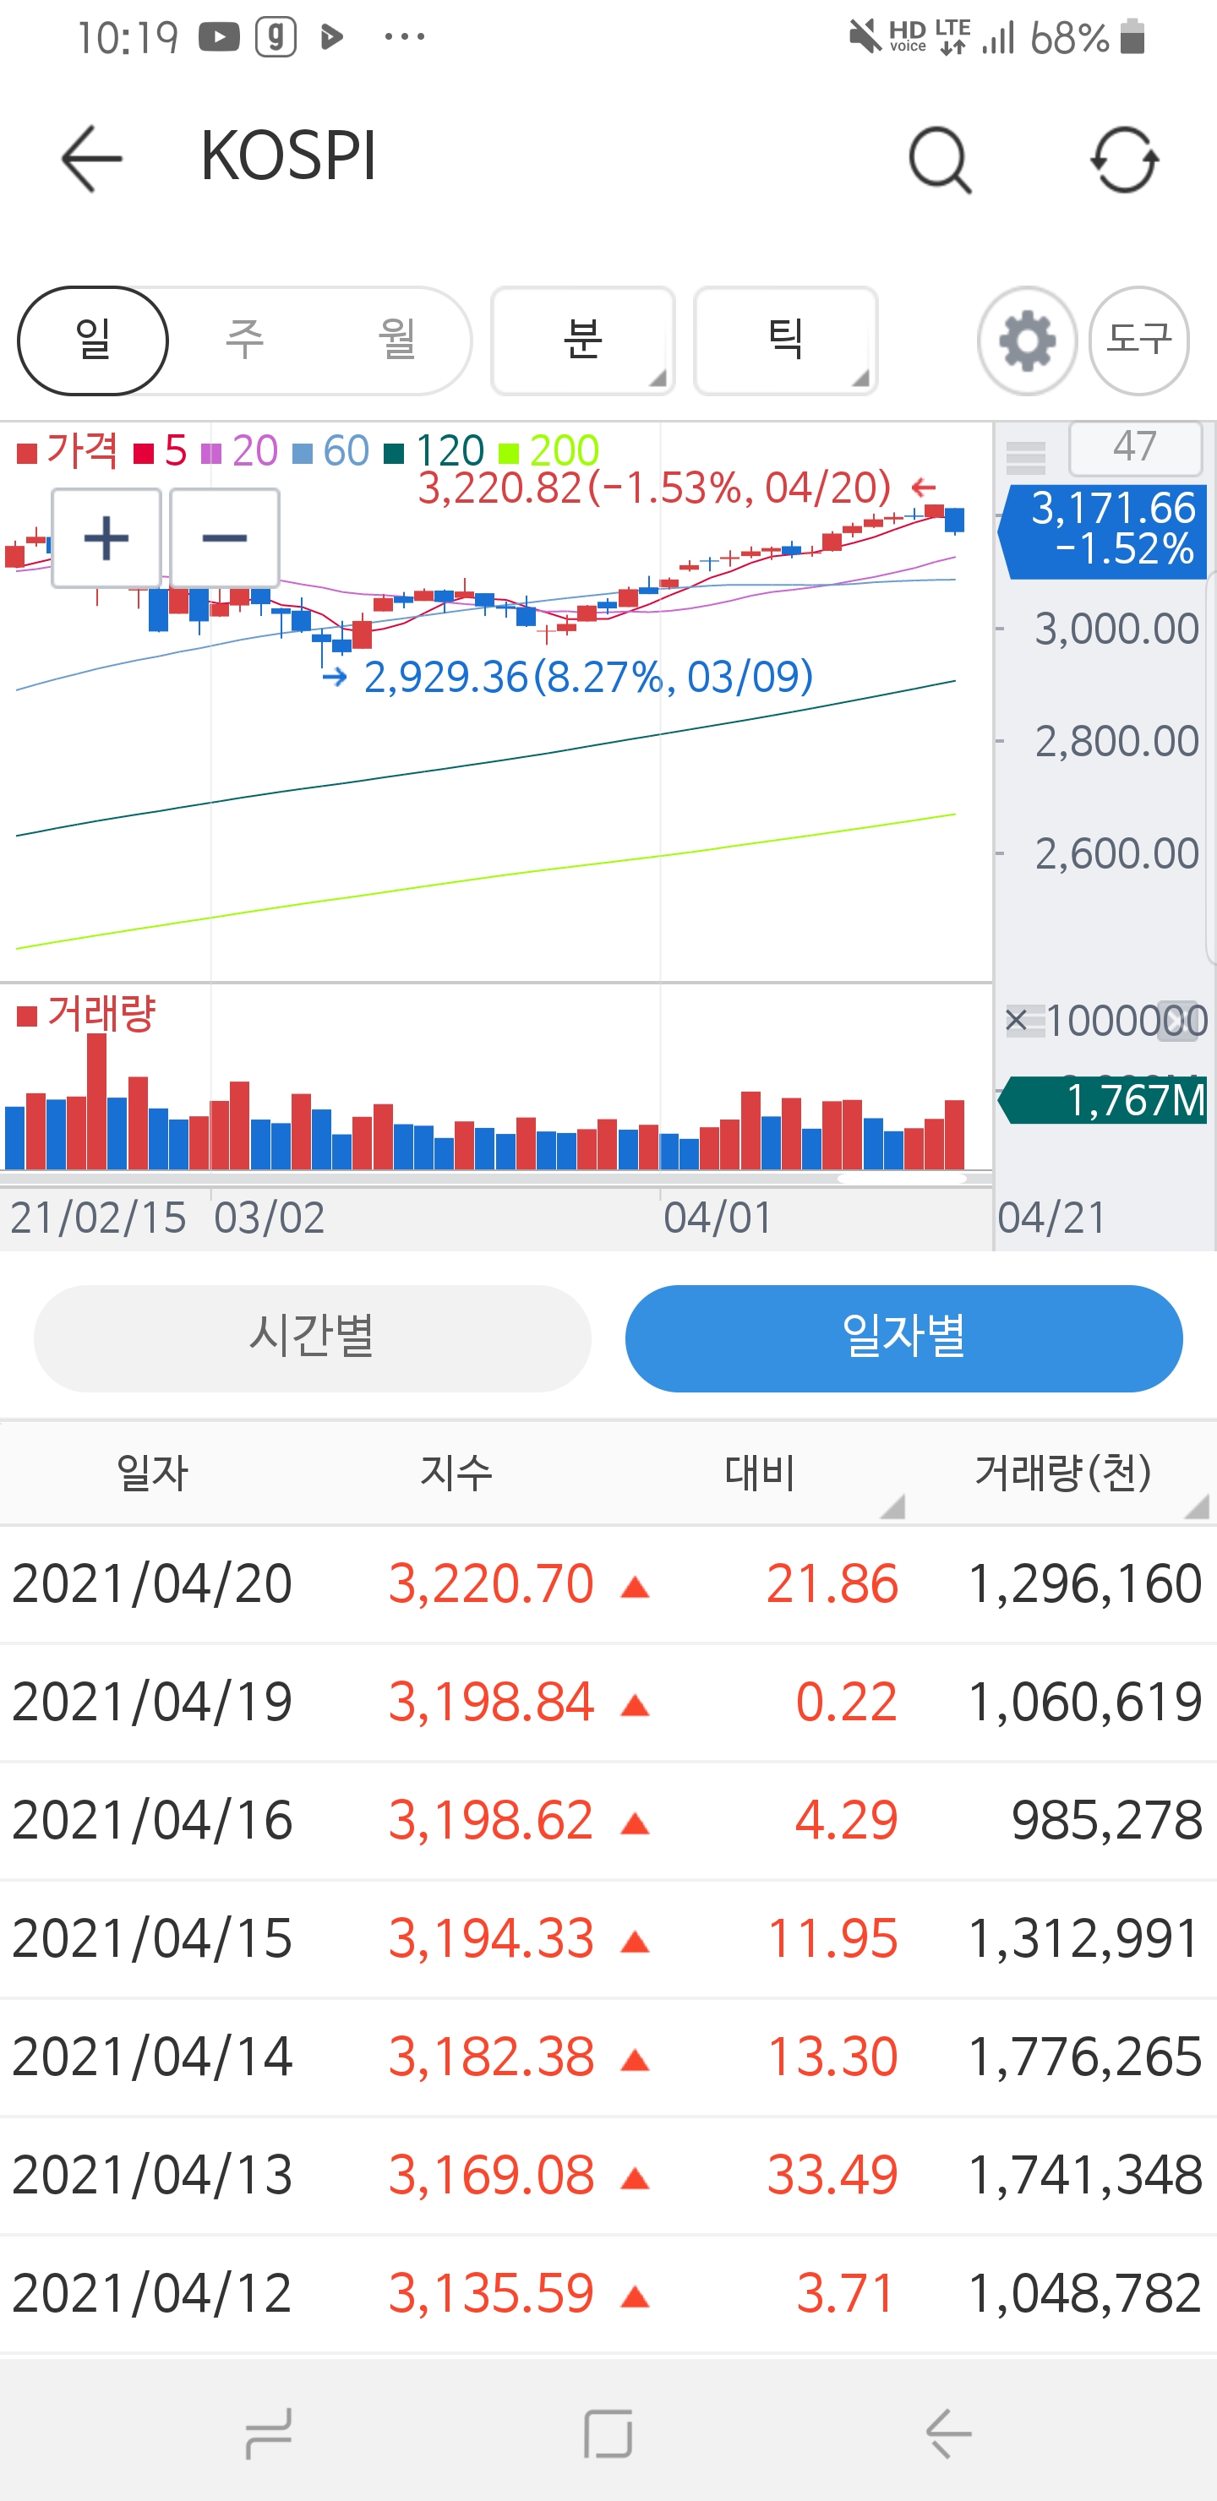
Task: Toggle the 60-day moving average legend
Action: pyautogui.click(x=331, y=451)
